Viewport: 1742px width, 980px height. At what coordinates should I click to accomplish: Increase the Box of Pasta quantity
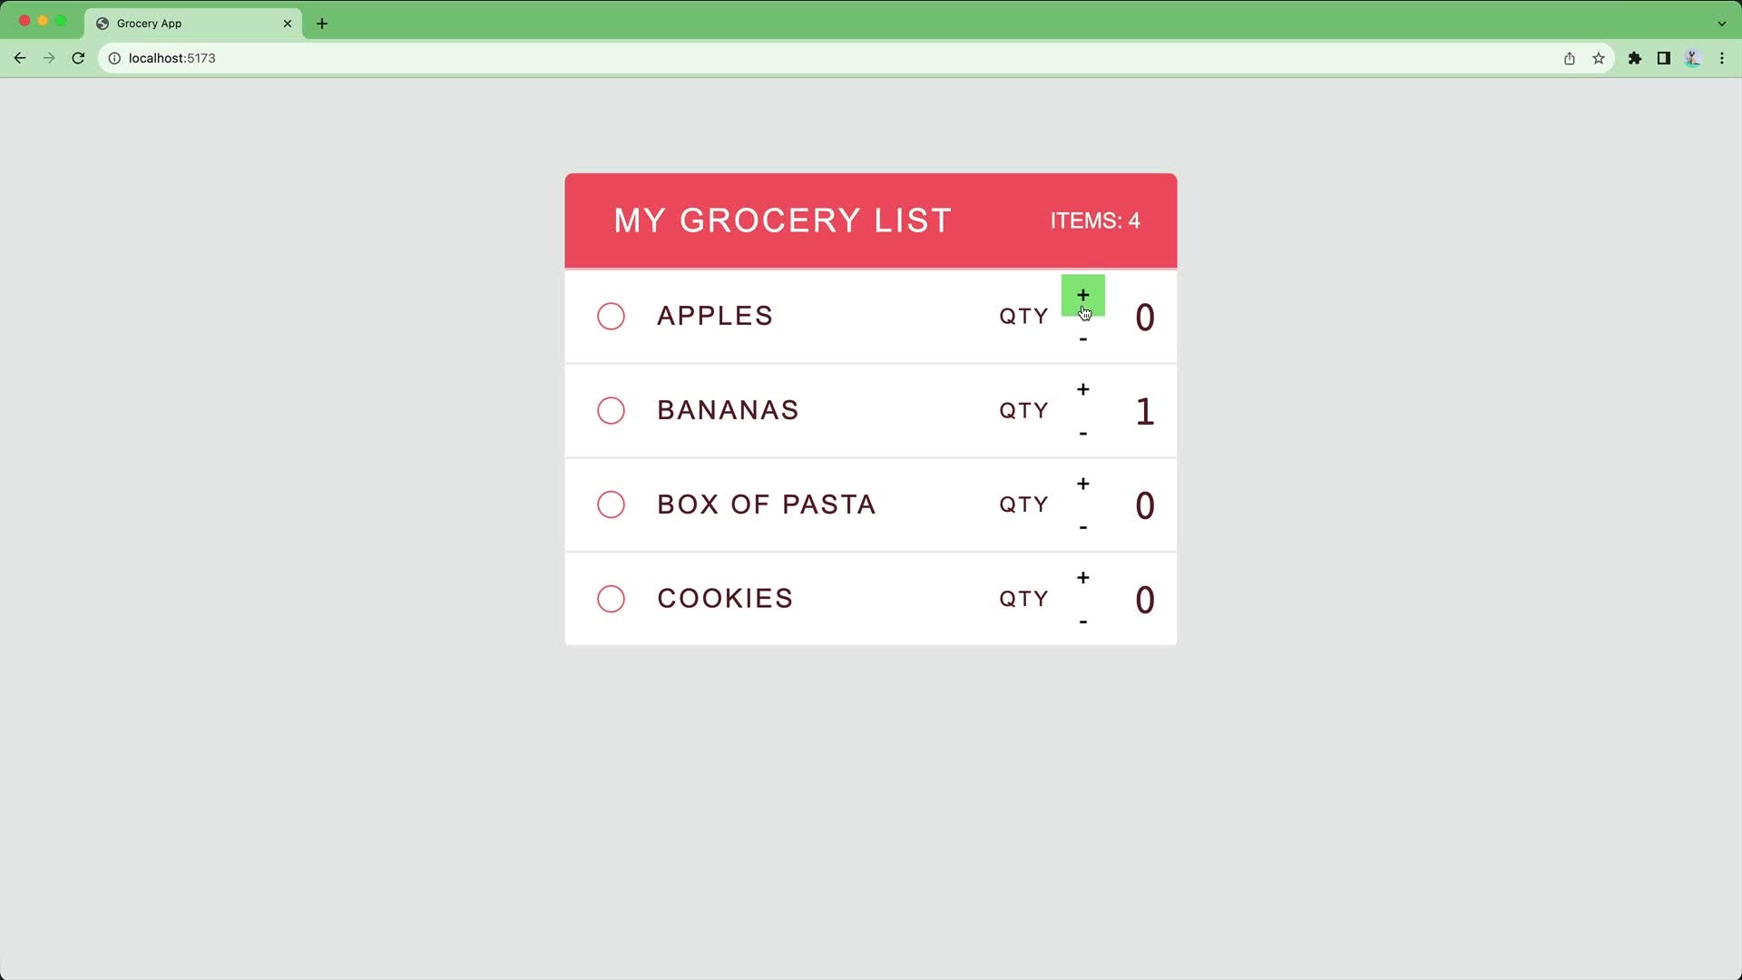(1082, 484)
